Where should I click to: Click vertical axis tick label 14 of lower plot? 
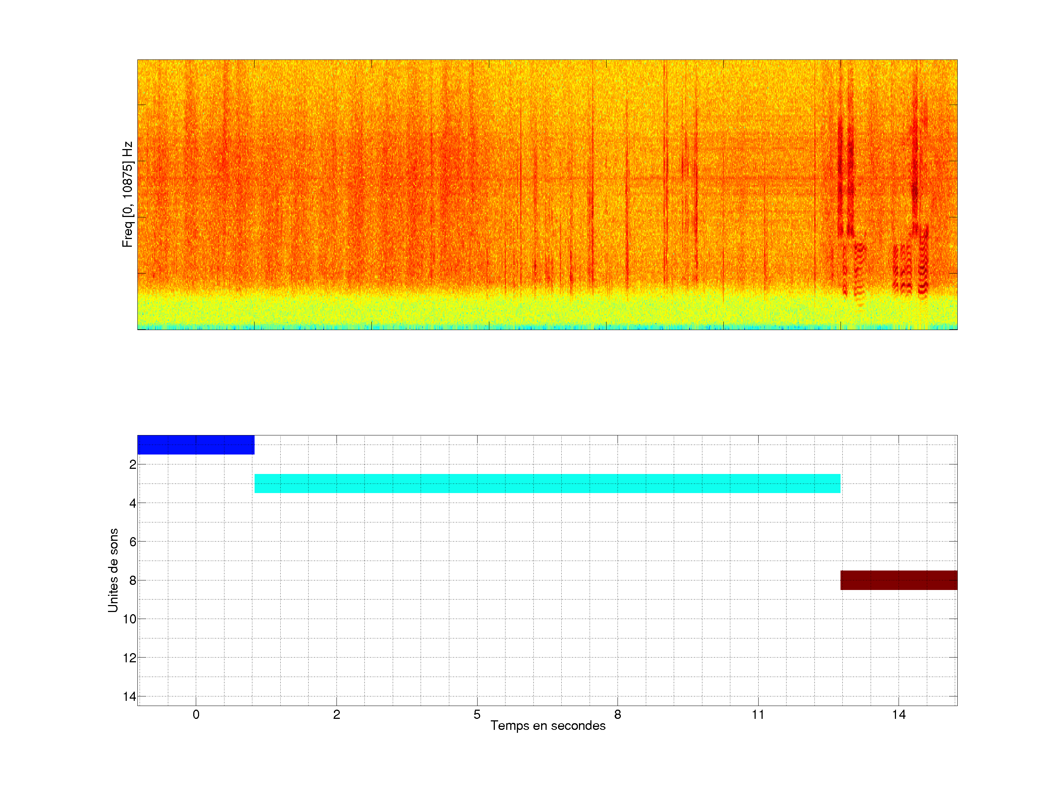130,696
